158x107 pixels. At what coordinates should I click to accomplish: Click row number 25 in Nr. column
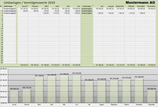point(2,62)
